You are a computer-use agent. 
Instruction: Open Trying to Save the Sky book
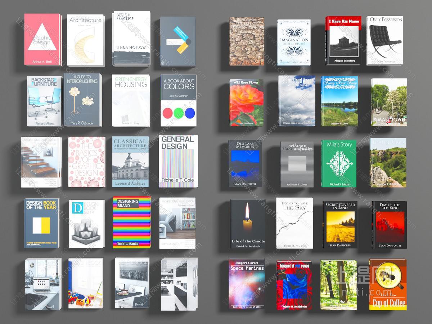click(295, 223)
